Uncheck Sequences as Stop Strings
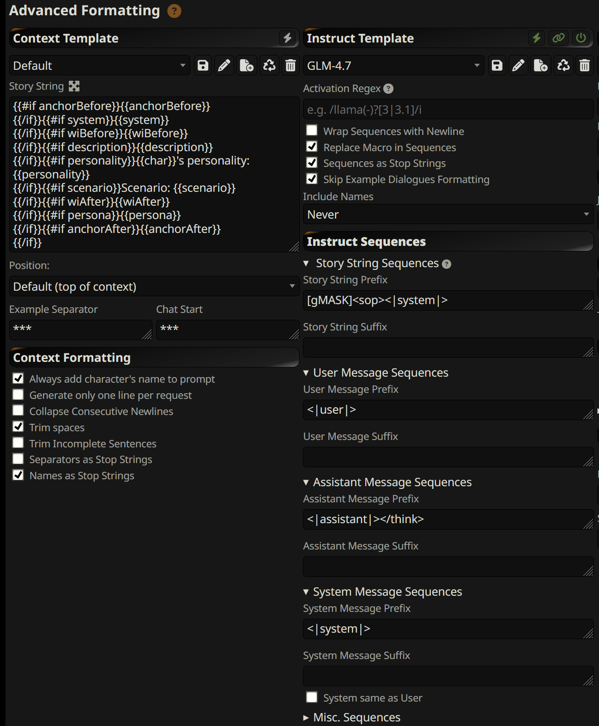Viewport: 599px width, 726px height. 312,162
